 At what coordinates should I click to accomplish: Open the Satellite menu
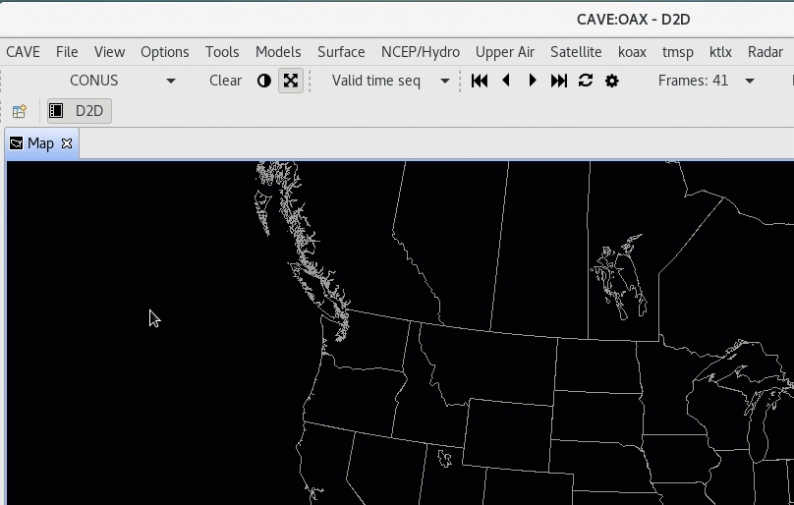(576, 52)
